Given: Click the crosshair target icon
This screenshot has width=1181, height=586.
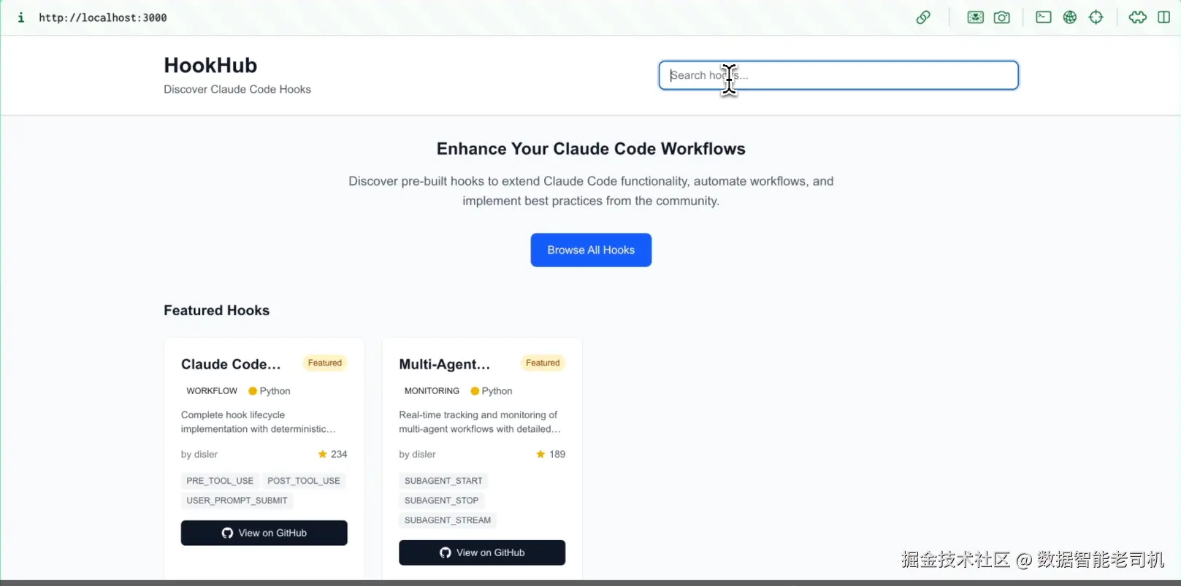Looking at the screenshot, I should [x=1096, y=18].
